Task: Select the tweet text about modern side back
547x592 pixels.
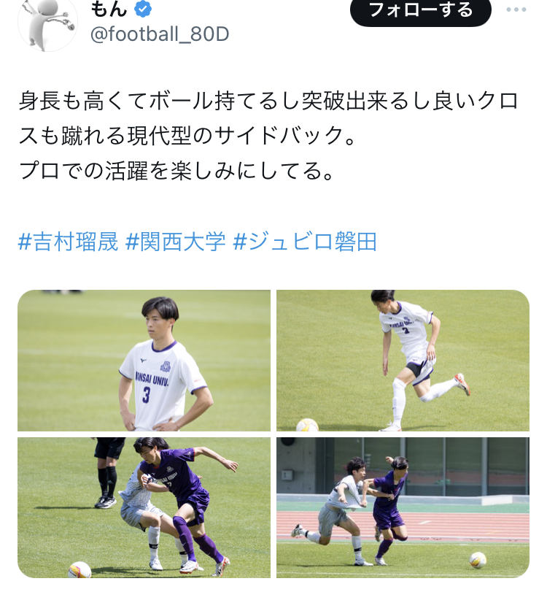Action: coord(268,136)
